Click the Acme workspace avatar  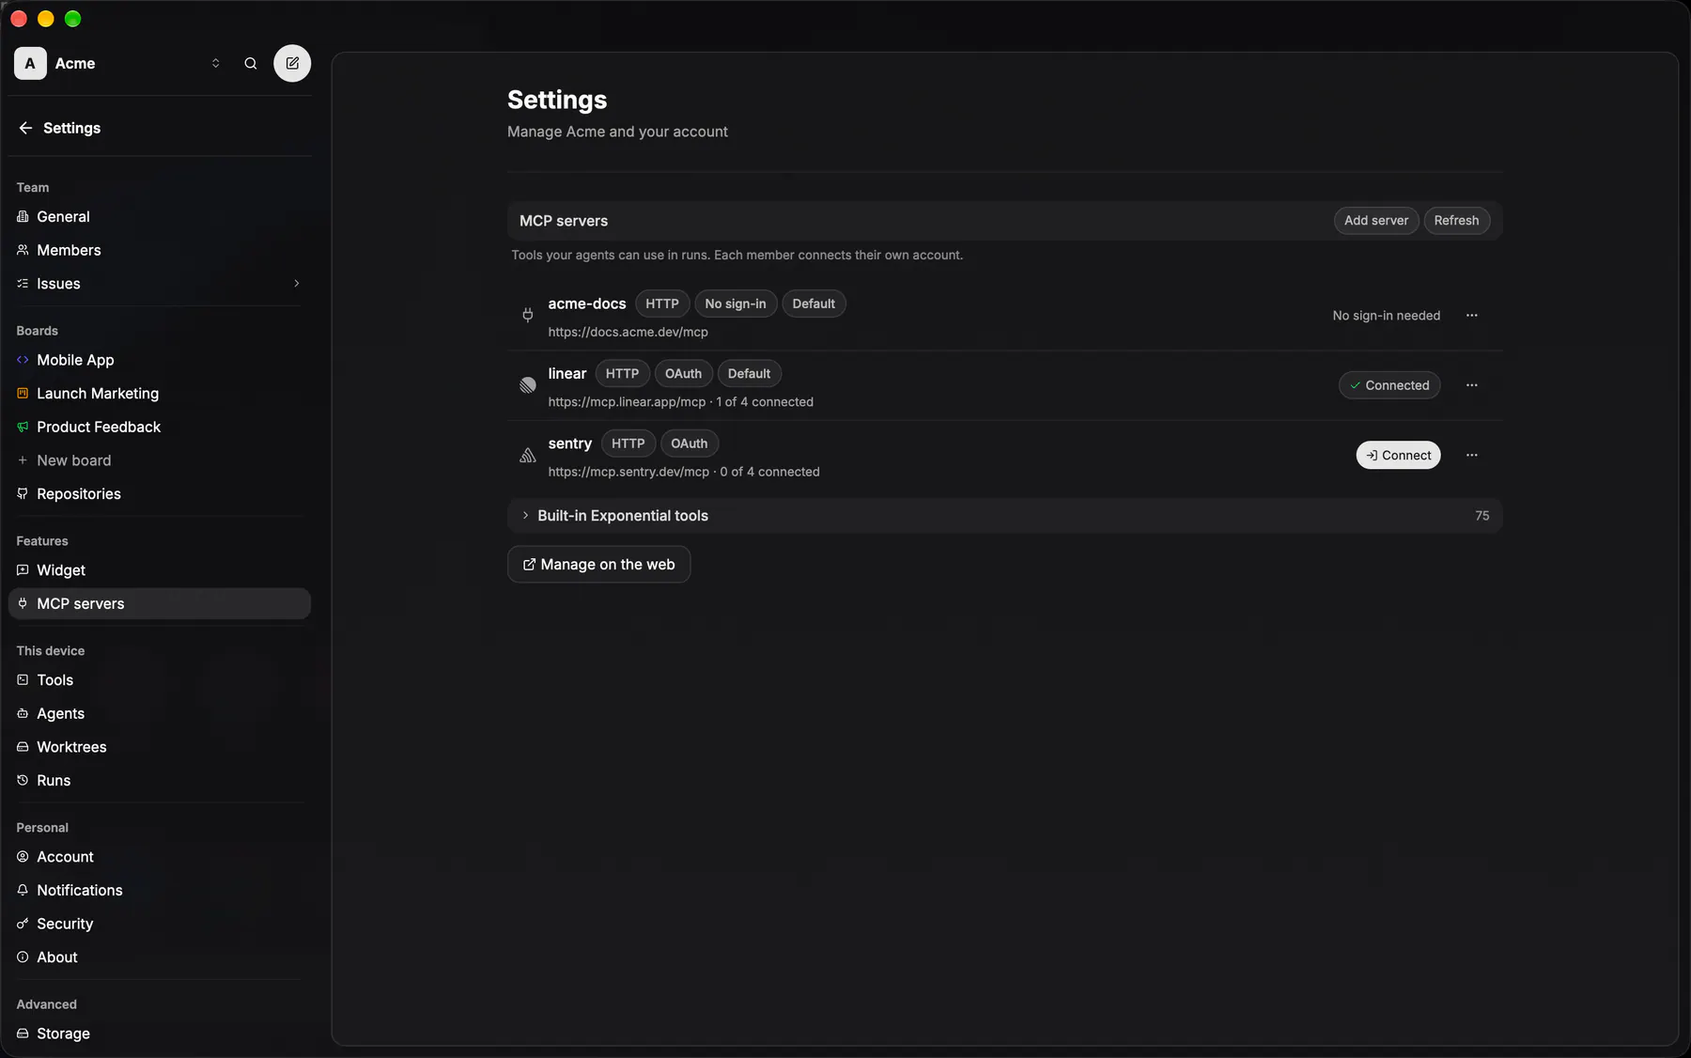pyautogui.click(x=30, y=63)
